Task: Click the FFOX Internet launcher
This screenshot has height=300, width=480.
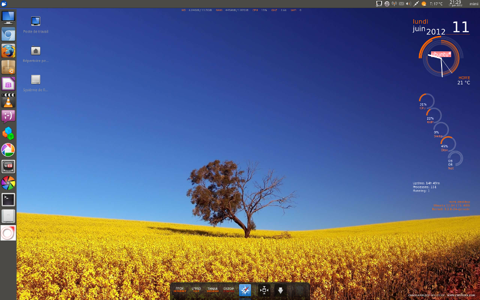Action: click(180, 289)
